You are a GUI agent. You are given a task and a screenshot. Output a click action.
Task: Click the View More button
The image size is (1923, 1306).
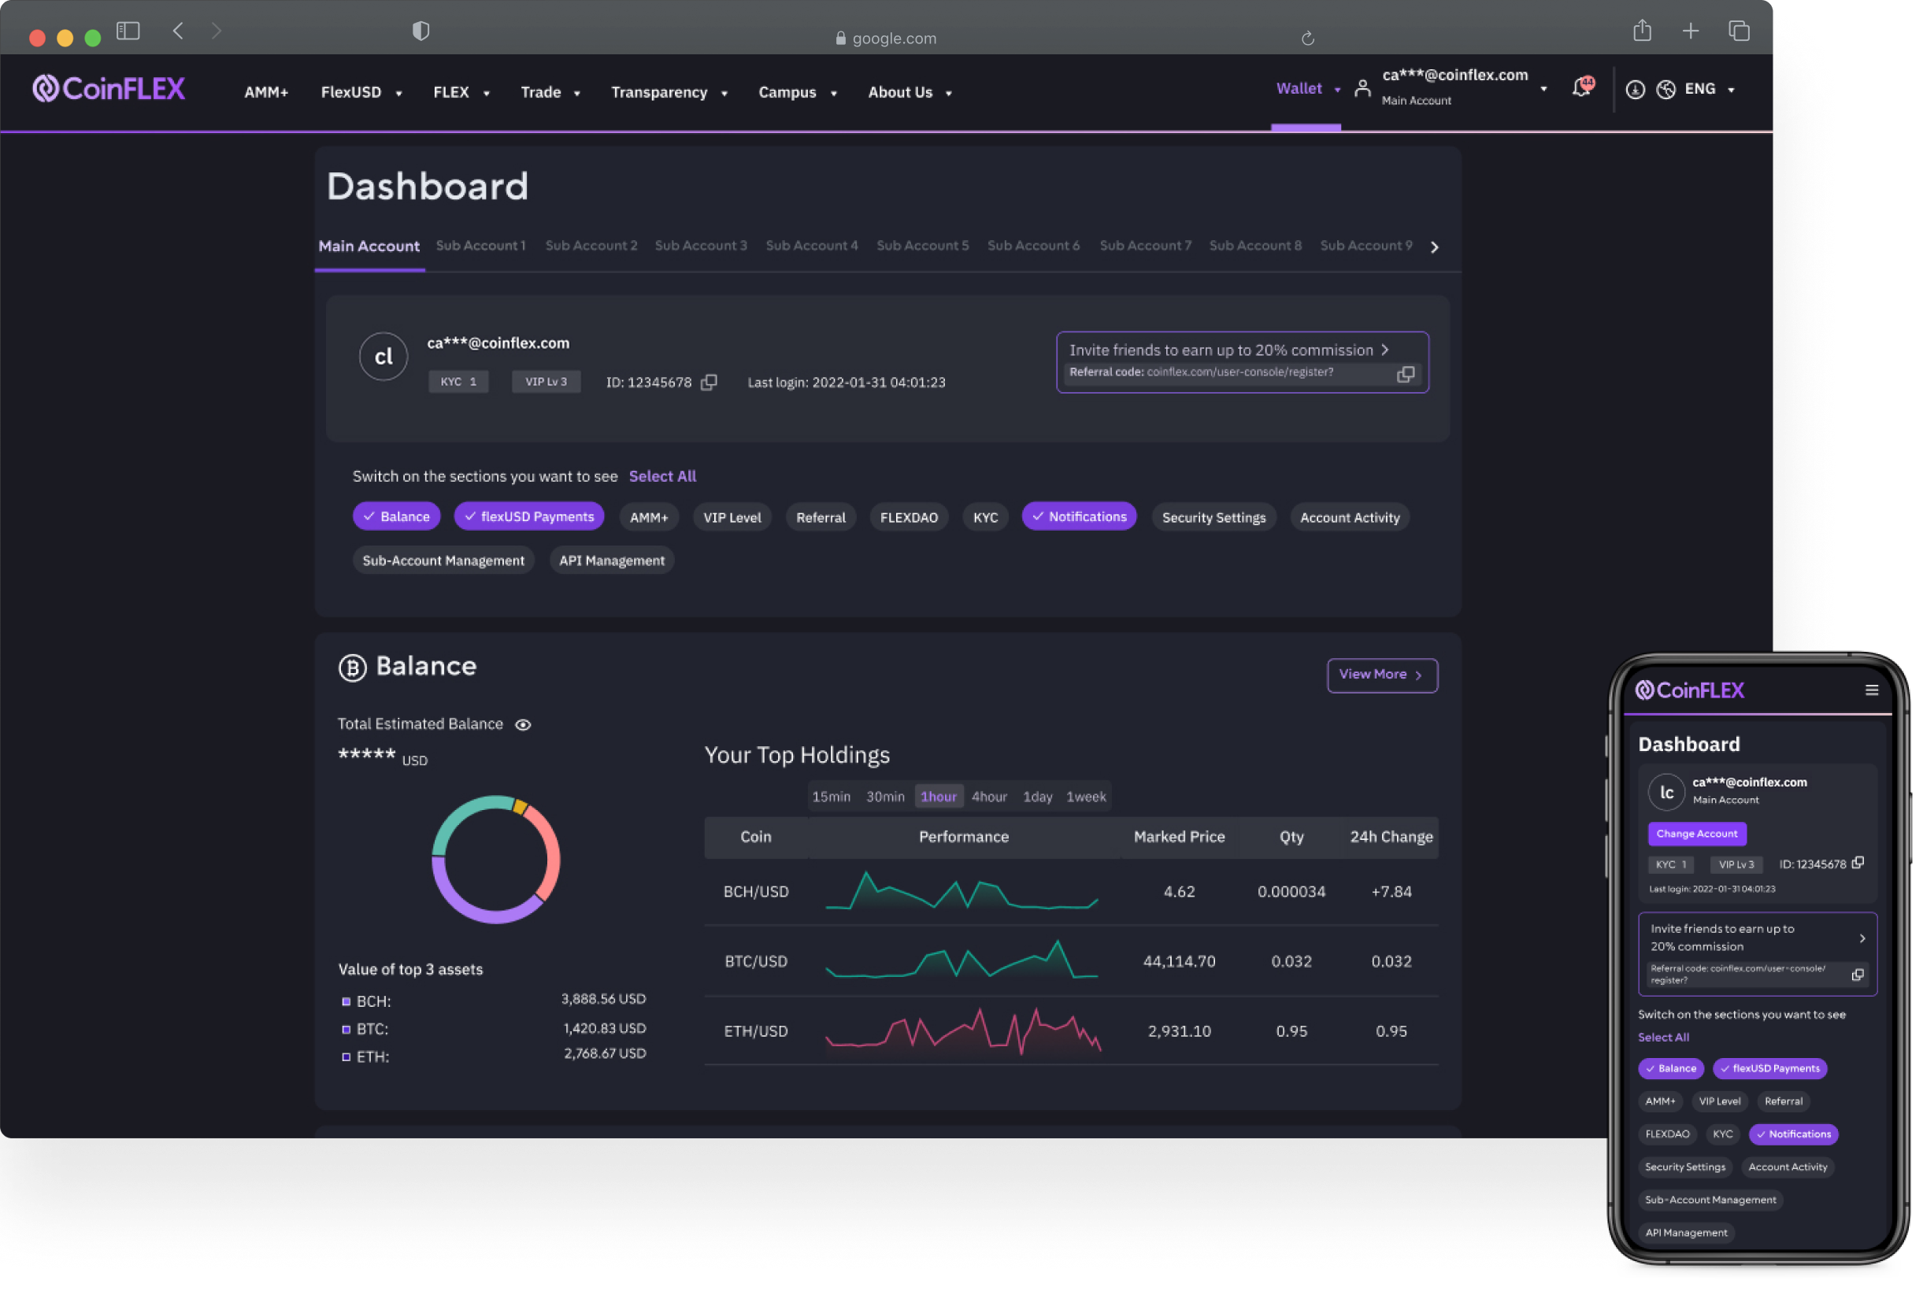click(1381, 675)
